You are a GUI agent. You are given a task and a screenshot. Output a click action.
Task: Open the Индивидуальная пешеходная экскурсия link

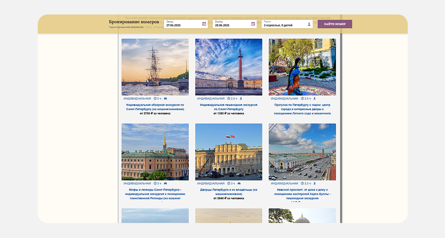[229, 107]
